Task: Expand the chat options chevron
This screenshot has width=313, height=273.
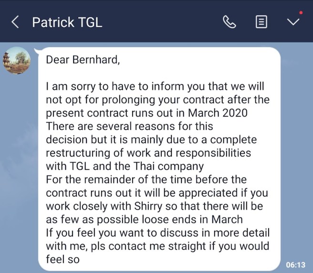Action: point(293,22)
